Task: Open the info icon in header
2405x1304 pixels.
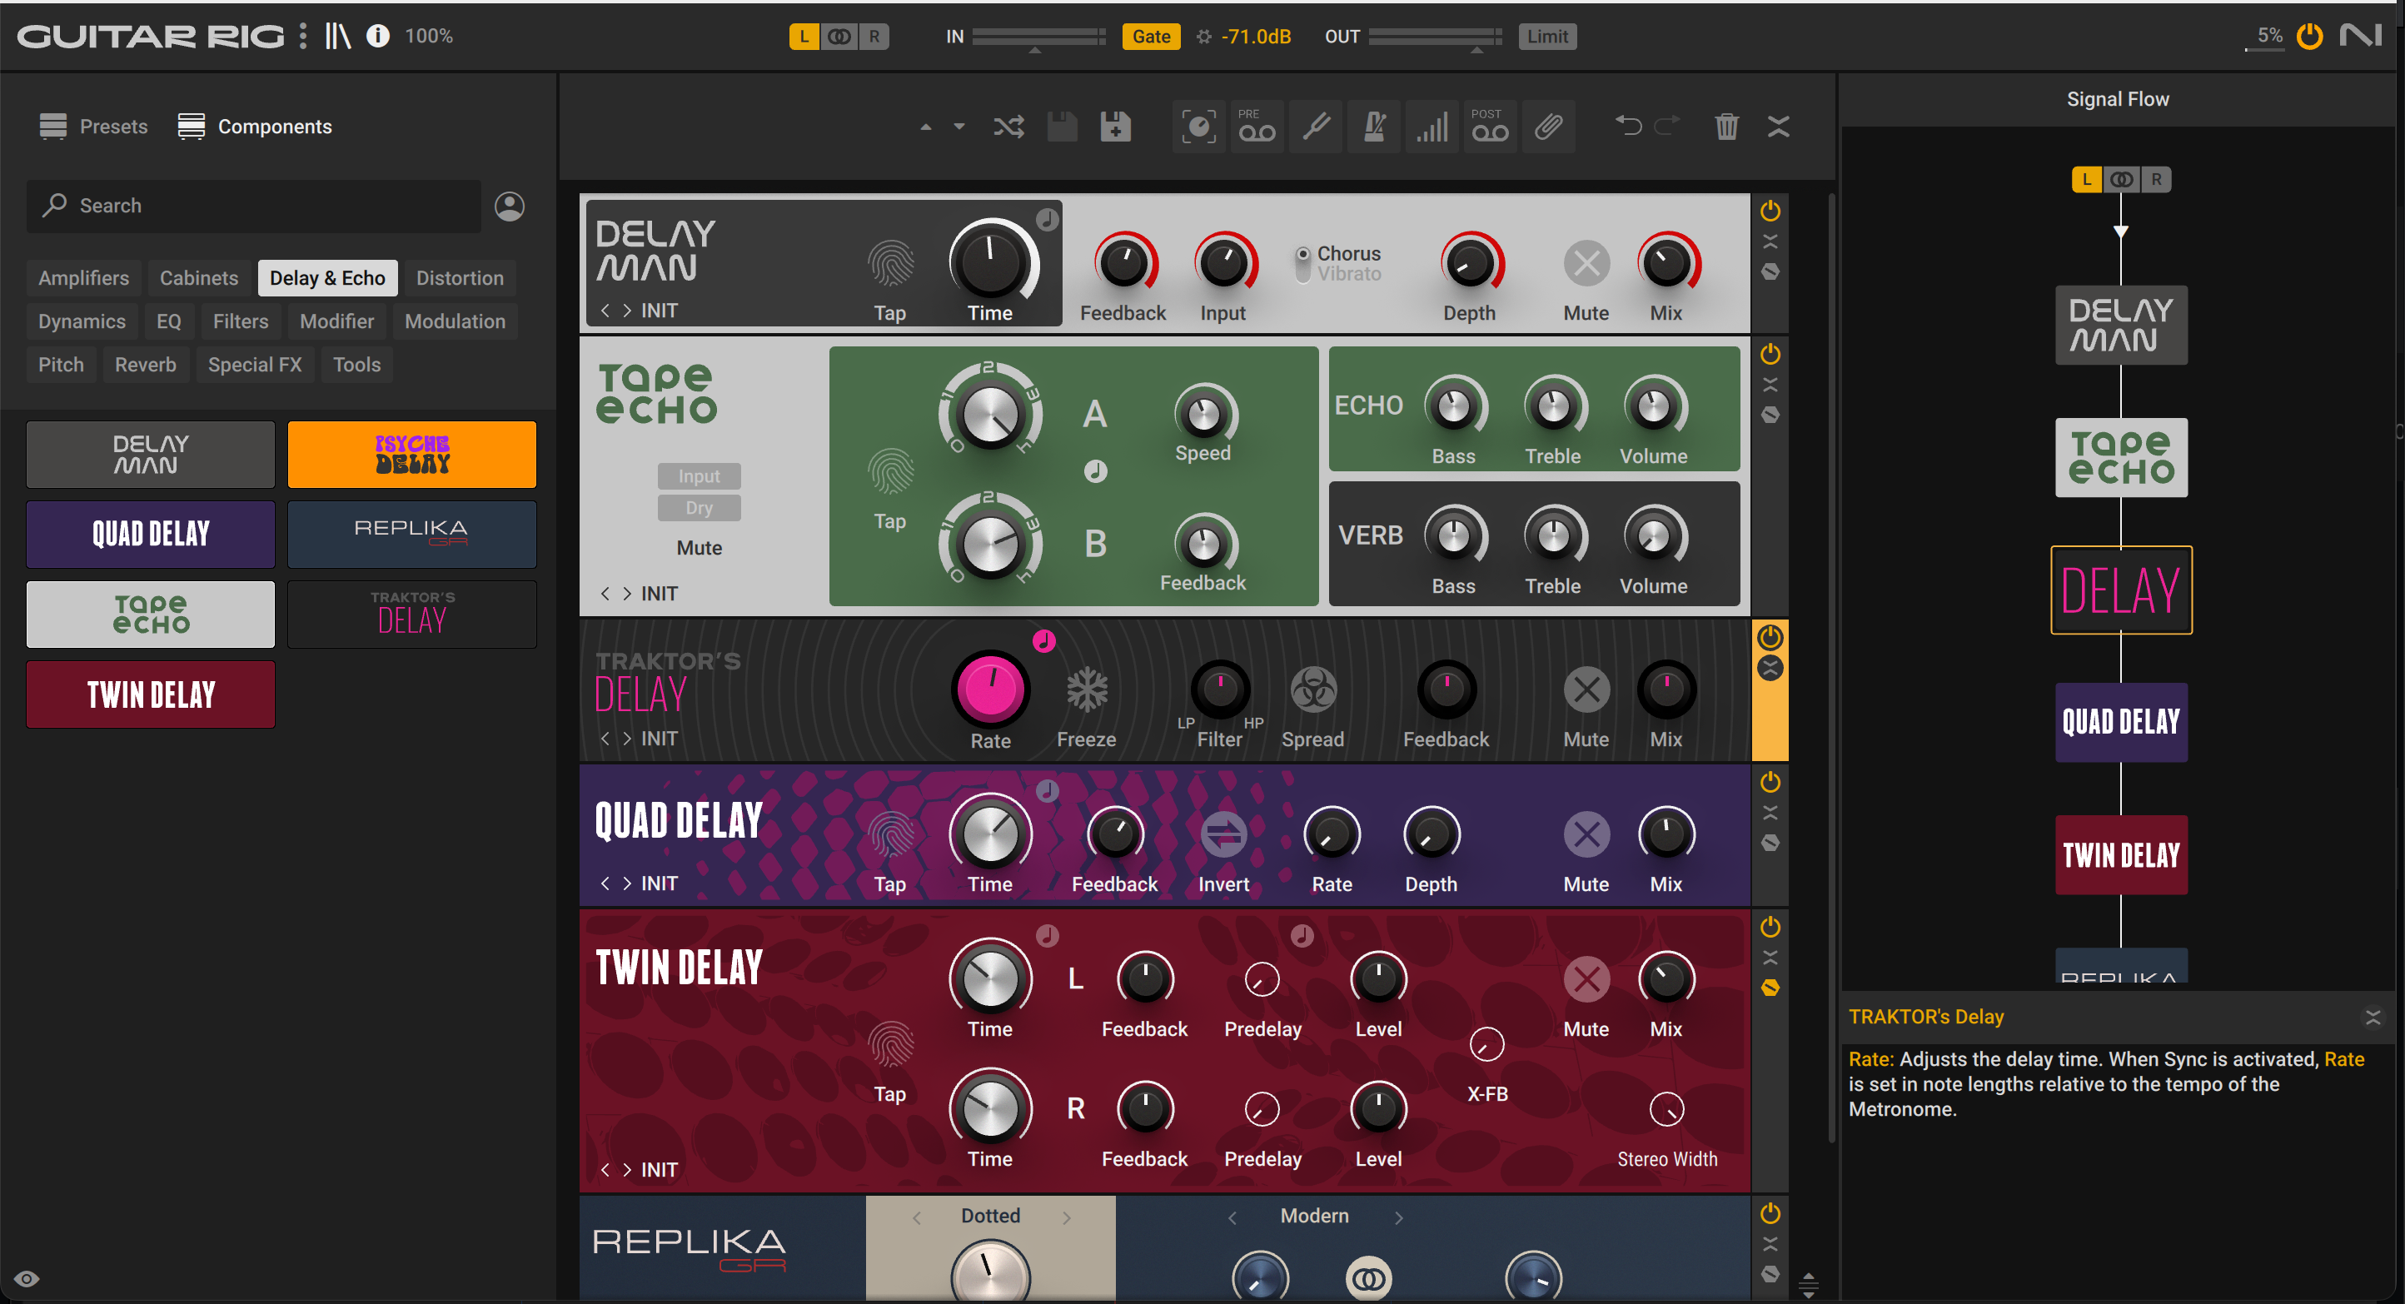Action: 377,36
